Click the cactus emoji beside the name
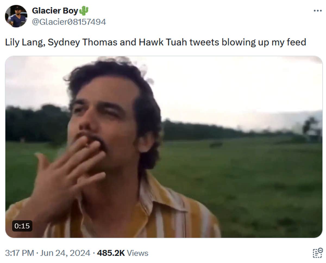 (x=84, y=11)
